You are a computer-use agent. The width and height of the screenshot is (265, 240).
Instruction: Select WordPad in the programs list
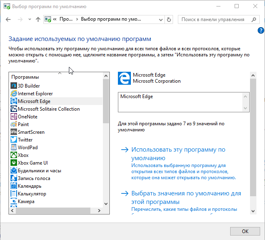click(x=28, y=148)
